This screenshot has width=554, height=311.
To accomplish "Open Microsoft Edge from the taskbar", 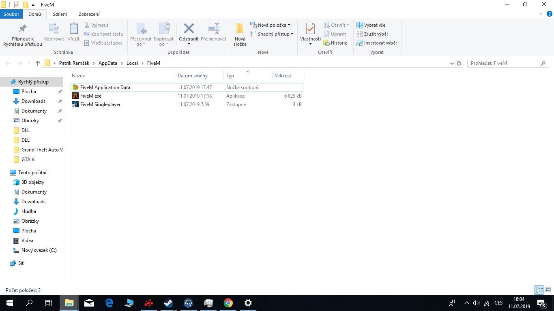I will point(109,303).
